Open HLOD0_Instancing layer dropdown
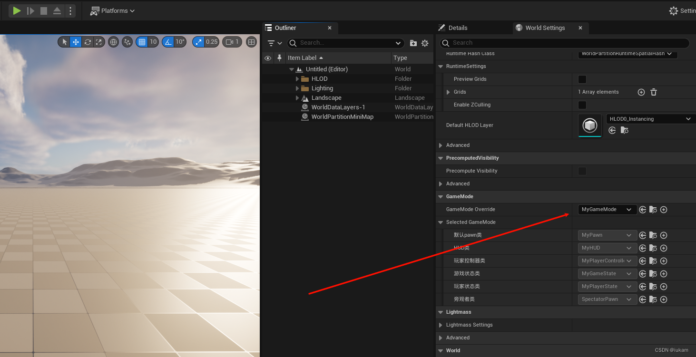 point(651,119)
